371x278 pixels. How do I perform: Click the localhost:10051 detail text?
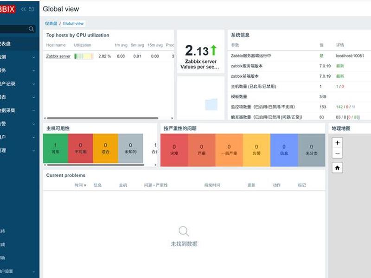(350, 56)
